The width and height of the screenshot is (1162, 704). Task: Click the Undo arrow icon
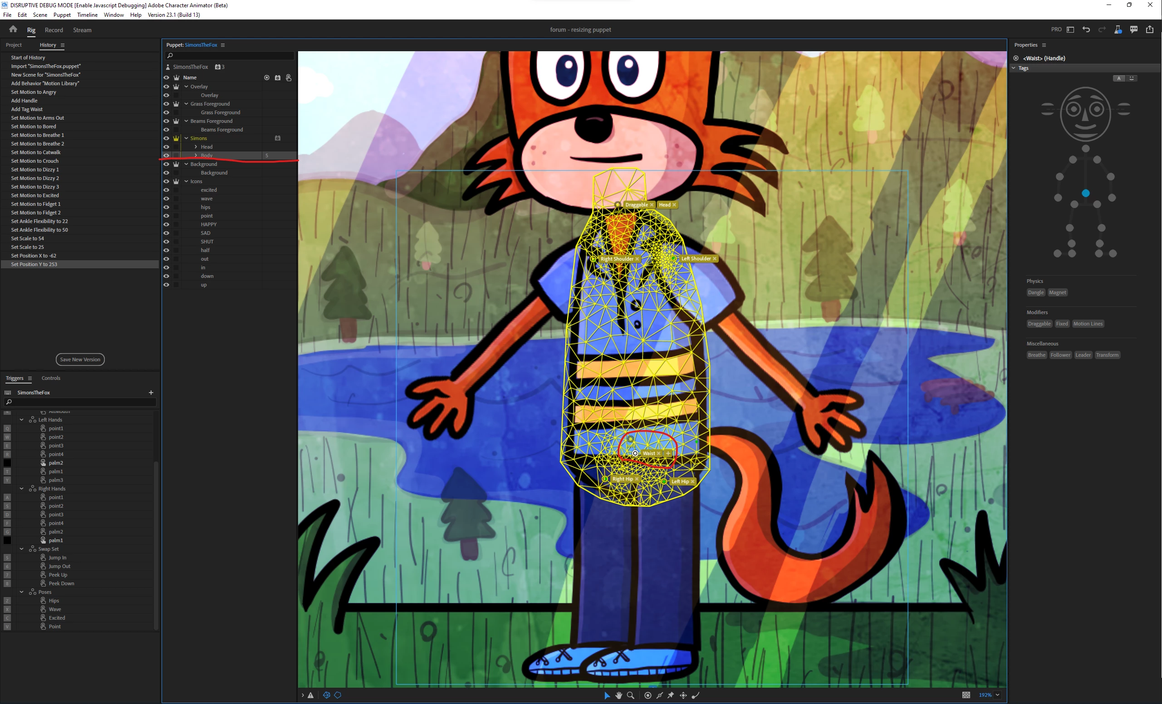[x=1086, y=29]
